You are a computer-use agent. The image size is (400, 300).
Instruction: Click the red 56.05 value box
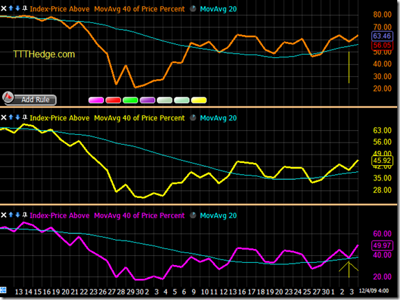[x=382, y=45]
